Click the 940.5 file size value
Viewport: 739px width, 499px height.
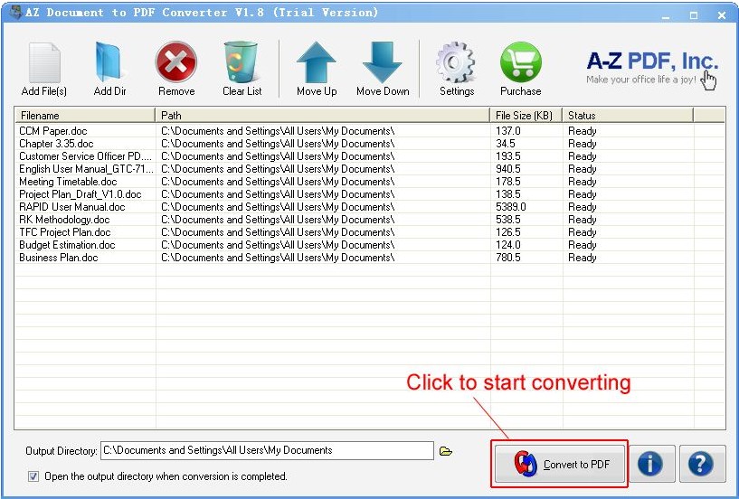click(x=508, y=169)
